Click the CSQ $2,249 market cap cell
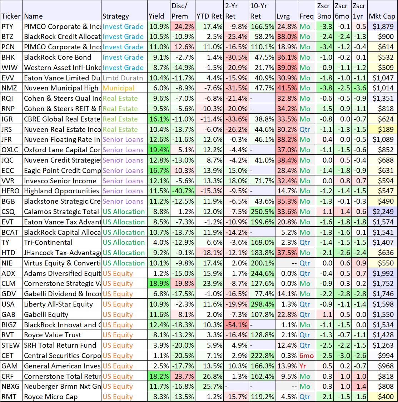The image size is (398, 402). 382,212
